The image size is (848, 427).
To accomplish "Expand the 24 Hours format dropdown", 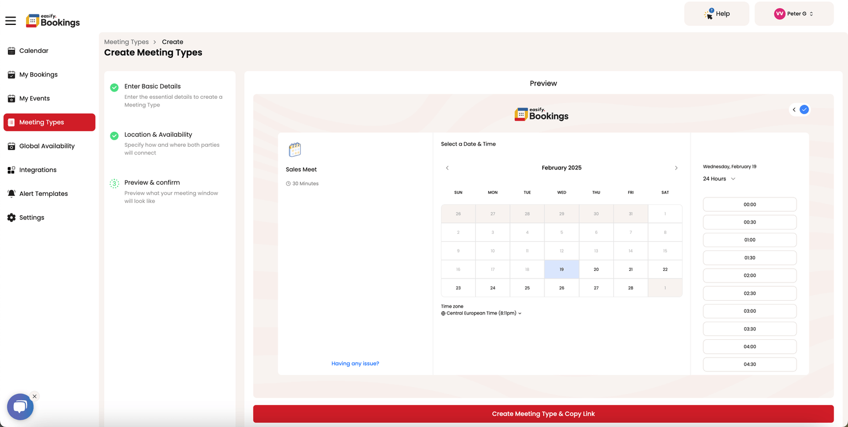I will 719,179.
